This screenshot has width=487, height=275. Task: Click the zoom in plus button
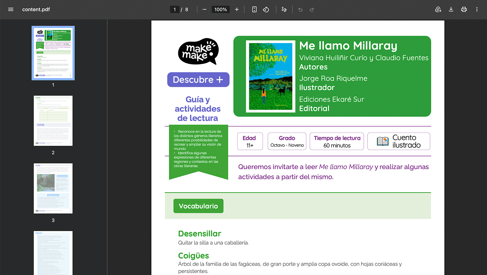click(x=237, y=10)
